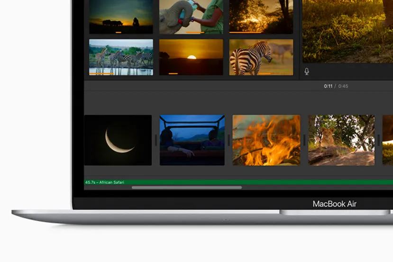Select the green African Safari audio track
This screenshot has height=262, width=393.
tap(238, 182)
